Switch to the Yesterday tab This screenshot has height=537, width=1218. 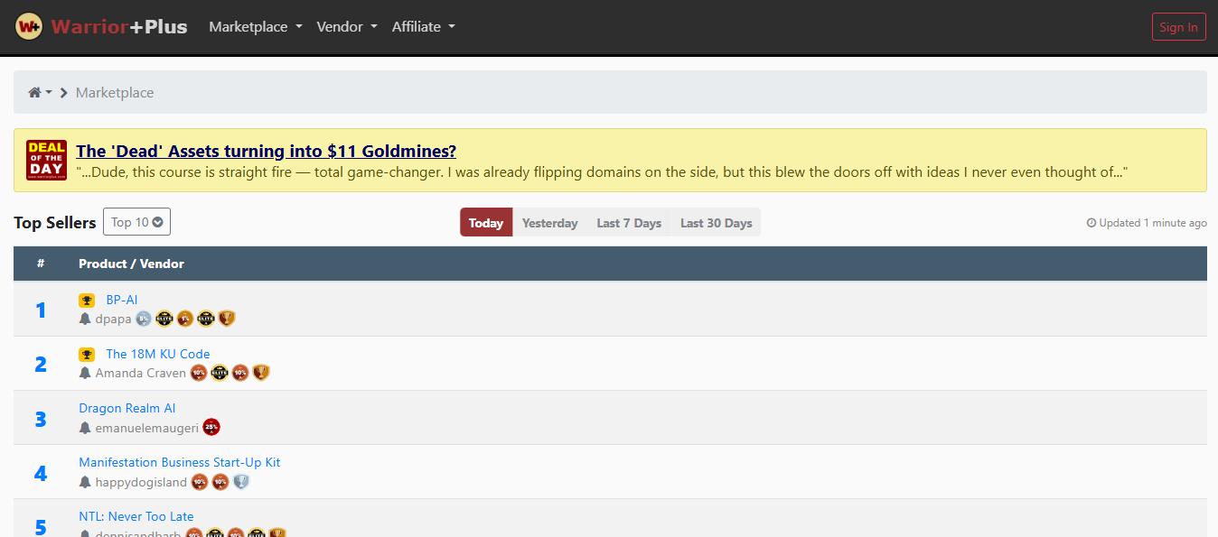[549, 223]
